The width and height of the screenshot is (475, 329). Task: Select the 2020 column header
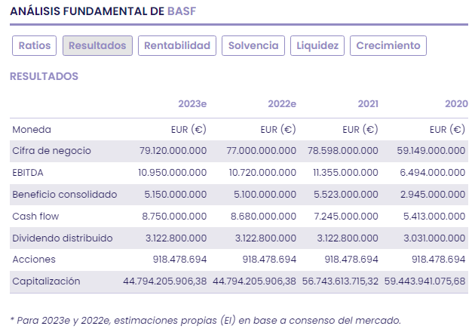[x=456, y=104]
